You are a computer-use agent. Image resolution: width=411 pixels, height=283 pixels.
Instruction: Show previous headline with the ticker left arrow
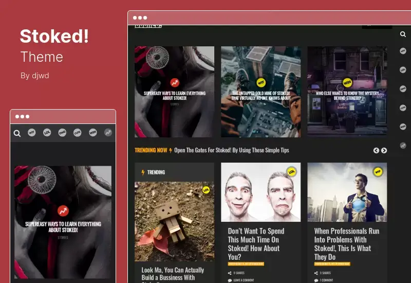[x=376, y=150]
